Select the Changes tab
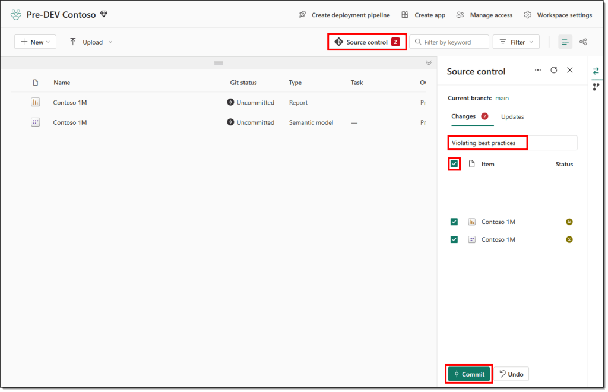Viewport: 608px width, 392px height. [x=464, y=116]
